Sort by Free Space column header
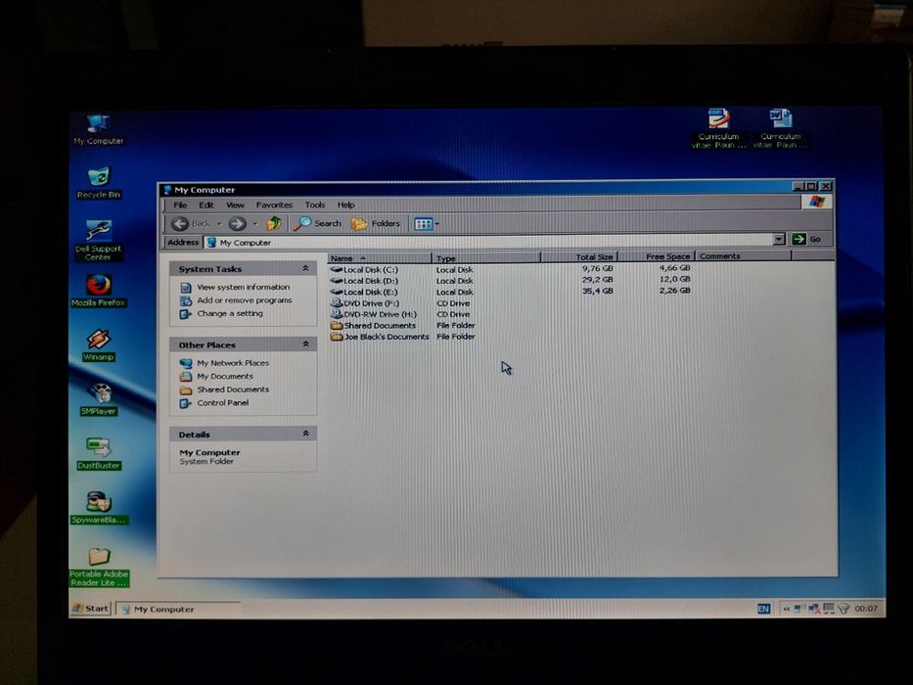Viewport: 913px width, 685px height. pos(657,256)
